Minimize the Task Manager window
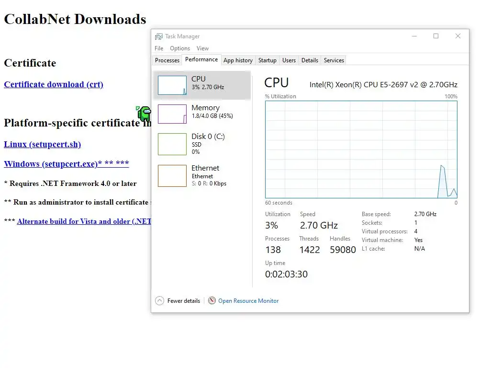Screen dimensions: 490x368 (414, 36)
